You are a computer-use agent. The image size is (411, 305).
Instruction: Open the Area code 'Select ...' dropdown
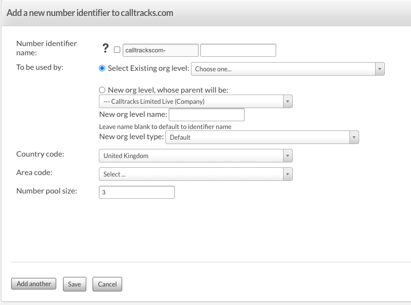[195, 174]
